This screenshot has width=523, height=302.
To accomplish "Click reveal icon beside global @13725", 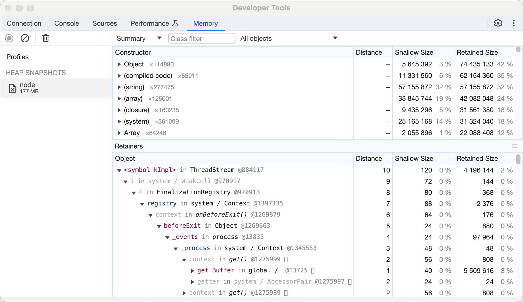I will click(x=313, y=270).
